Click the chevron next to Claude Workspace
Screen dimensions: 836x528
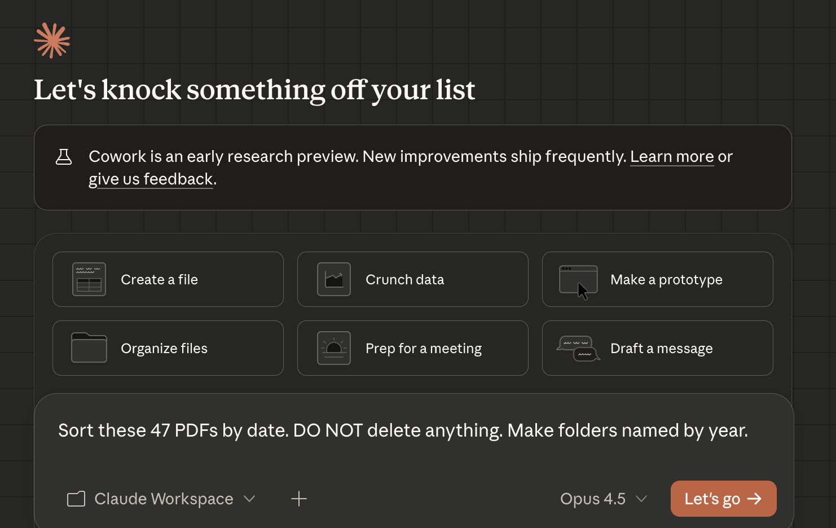[249, 499]
